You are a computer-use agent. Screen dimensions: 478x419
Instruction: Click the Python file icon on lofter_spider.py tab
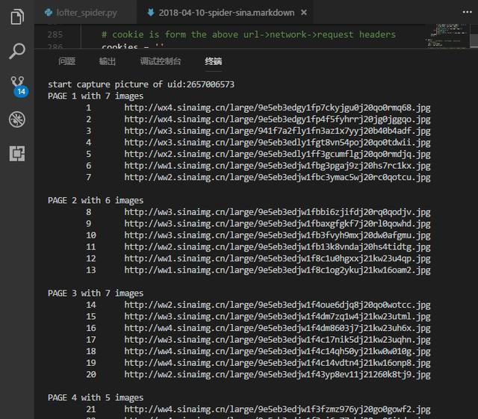point(48,12)
